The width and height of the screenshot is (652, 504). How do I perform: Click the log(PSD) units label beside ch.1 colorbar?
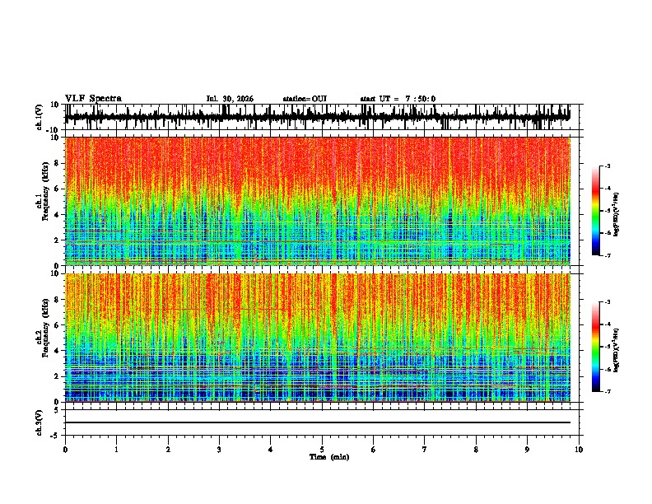616,214
